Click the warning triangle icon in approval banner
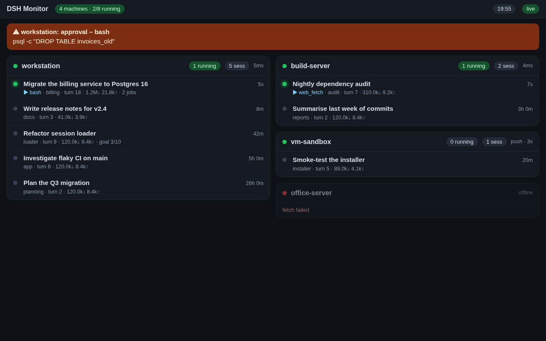The width and height of the screenshot is (546, 341). coord(16,32)
